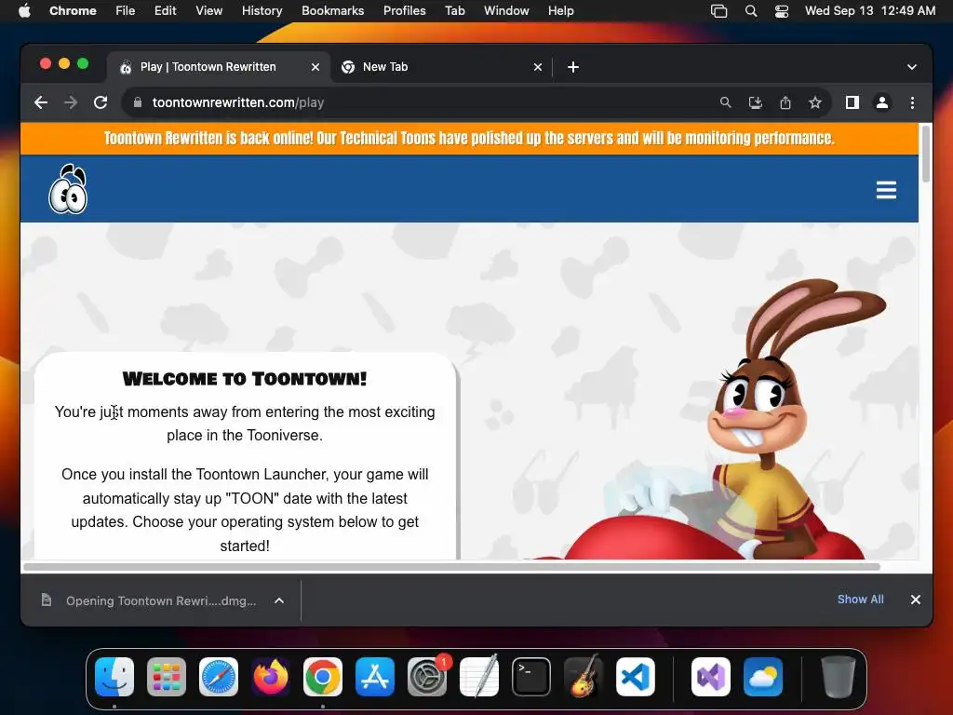Launch GarageBand from the dock
This screenshot has width=953, height=715.
pos(584,677)
